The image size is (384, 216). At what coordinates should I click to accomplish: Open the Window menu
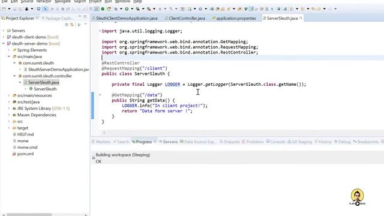point(122,1)
